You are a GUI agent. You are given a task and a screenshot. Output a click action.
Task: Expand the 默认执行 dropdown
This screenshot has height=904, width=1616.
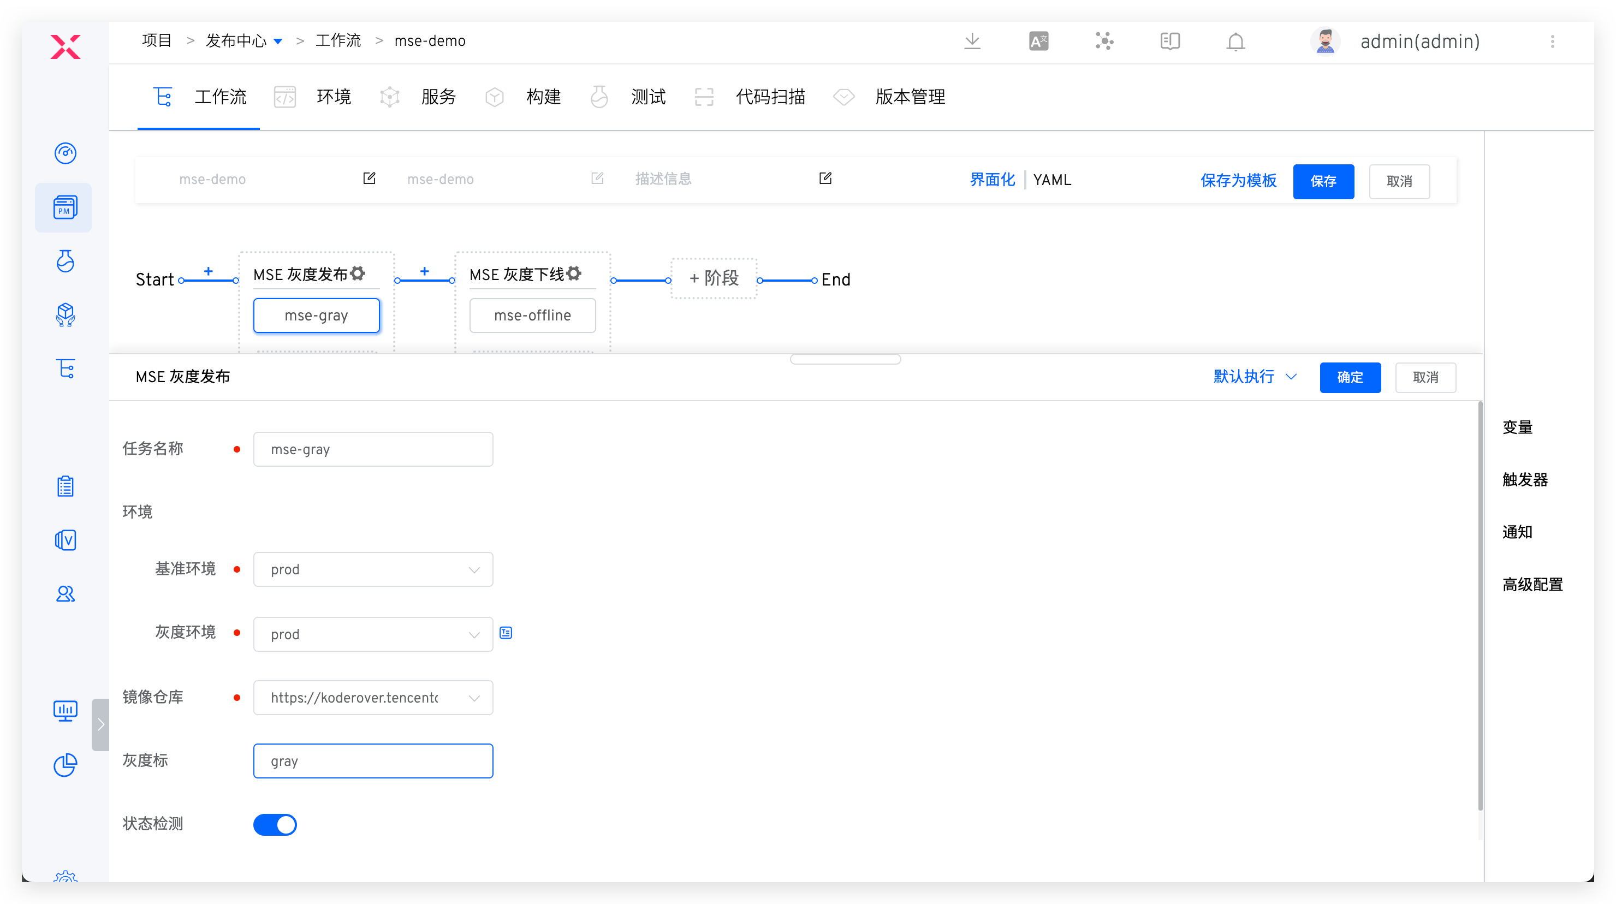(x=1255, y=377)
